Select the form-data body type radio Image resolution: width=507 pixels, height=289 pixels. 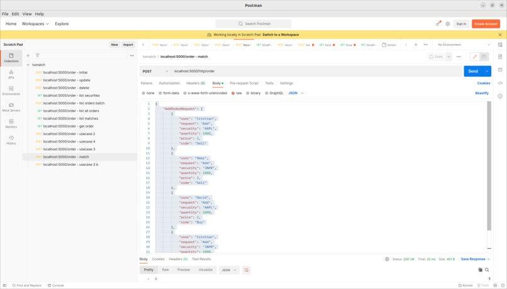pos(160,93)
